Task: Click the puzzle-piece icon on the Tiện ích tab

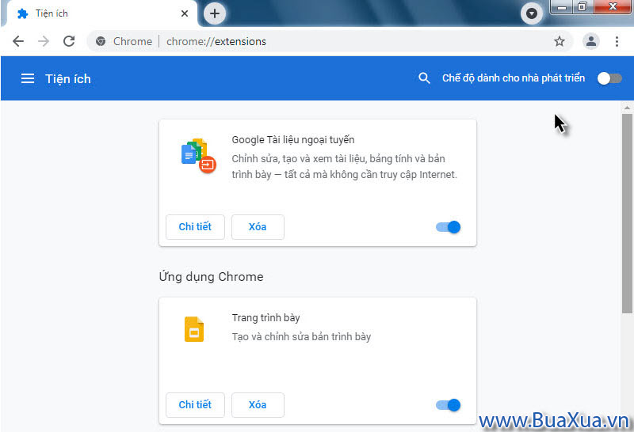Action: (x=23, y=13)
